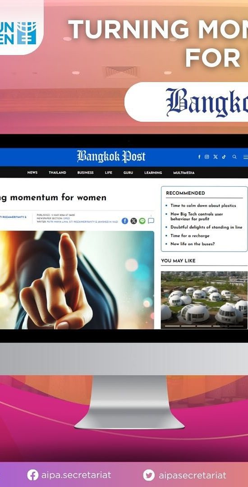The image size is (248, 487).
Task: Share article via green LINE button
Action: click(142, 221)
